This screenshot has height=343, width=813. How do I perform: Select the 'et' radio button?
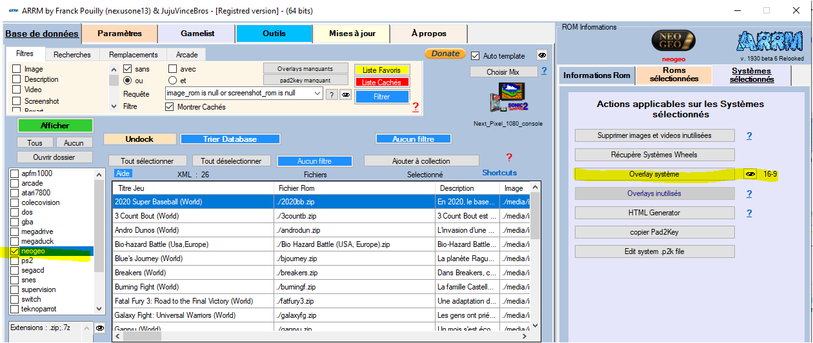point(172,81)
